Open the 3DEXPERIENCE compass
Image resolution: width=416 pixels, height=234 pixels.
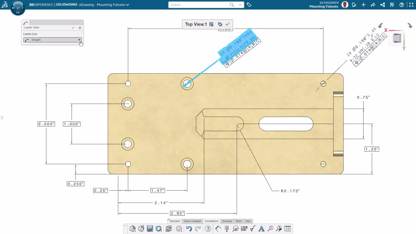[x=18, y=8]
